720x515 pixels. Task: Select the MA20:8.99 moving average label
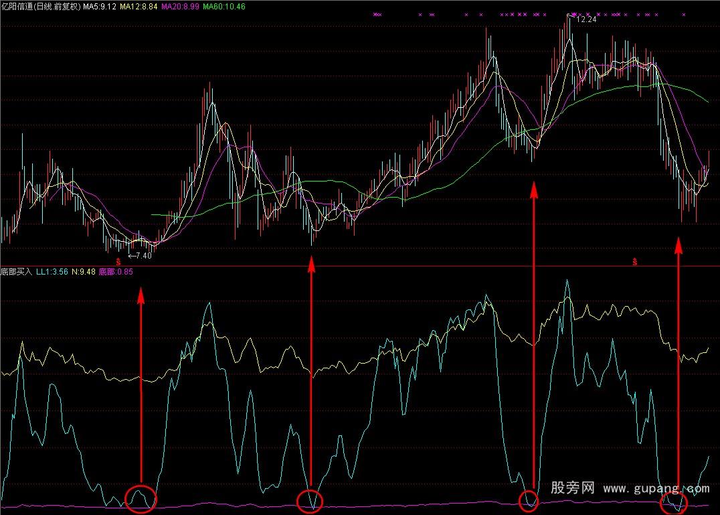tap(181, 6)
